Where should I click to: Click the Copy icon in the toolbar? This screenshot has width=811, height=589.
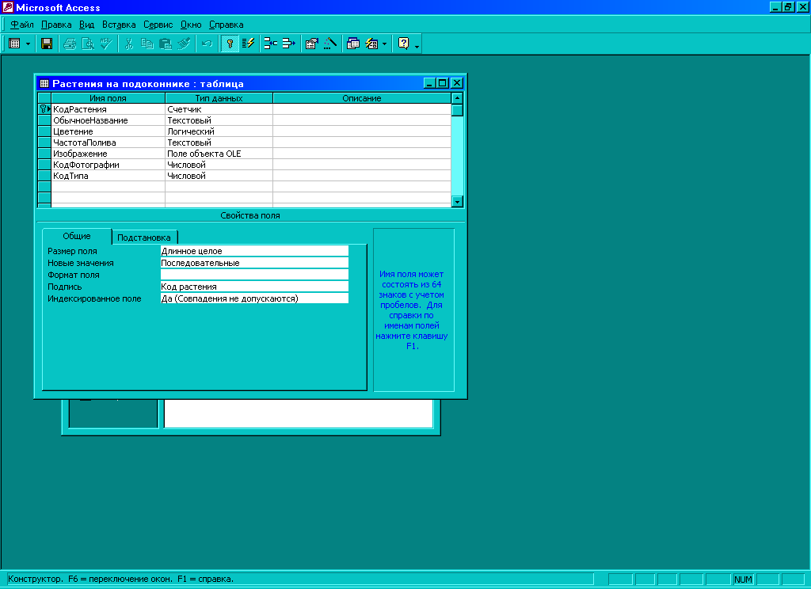(147, 44)
